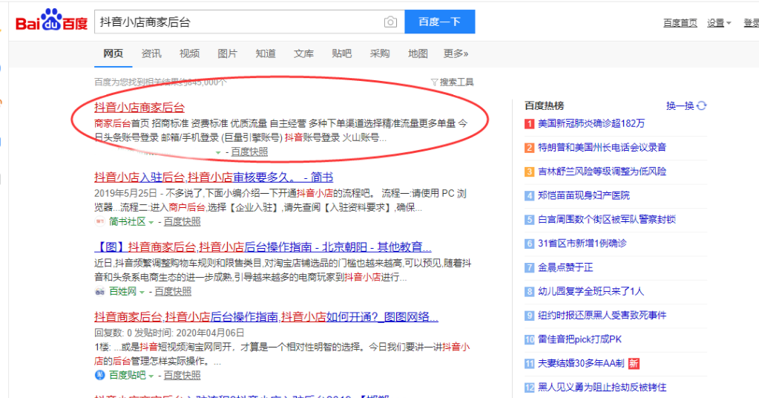This screenshot has width=759, height=398.
Task: Click the 百姓网 source link
Action: click(x=123, y=292)
